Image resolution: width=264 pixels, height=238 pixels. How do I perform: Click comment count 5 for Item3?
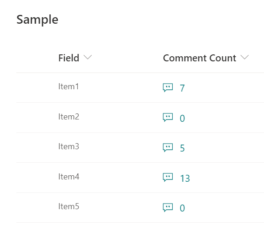[x=182, y=148]
